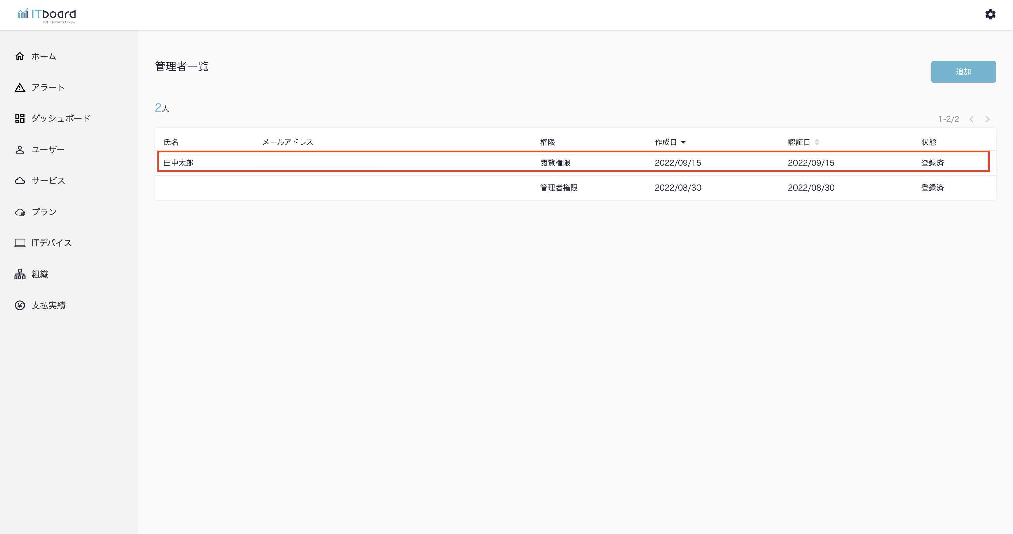Go to previous page chevron
The width and height of the screenshot is (1013, 534).
[x=971, y=119]
